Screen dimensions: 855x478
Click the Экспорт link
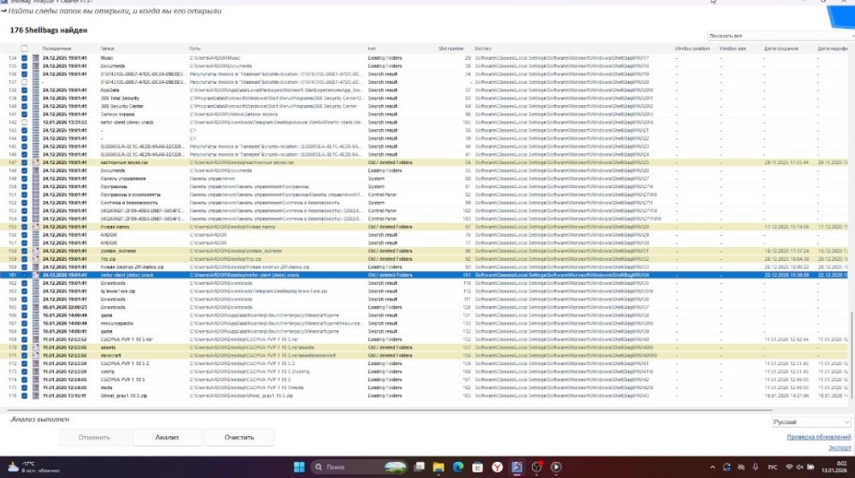pyautogui.click(x=840, y=447)
